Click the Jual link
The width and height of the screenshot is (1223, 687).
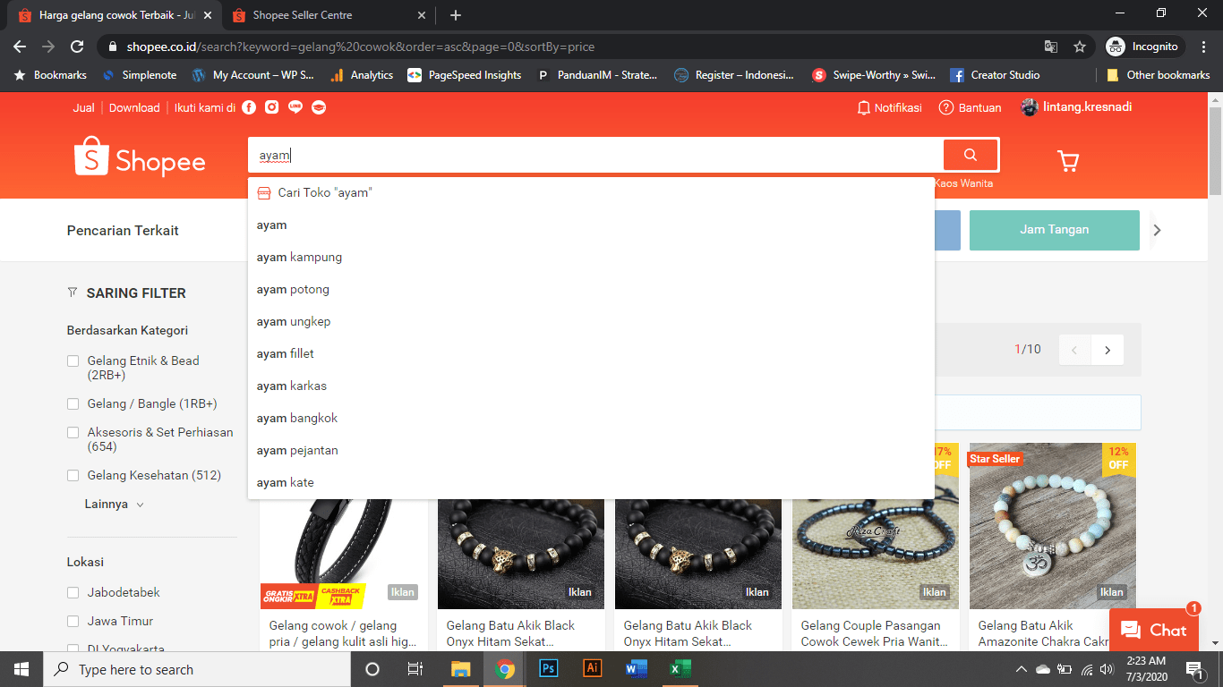(x=82, y=107)
